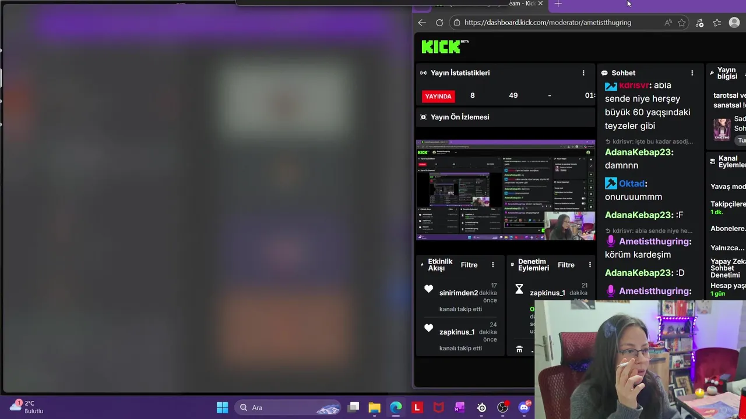This screenshot has width=746, height=419.
Task: Click AdanaKebap23 on the 'damnnn' message
Action: pos(639,152)
